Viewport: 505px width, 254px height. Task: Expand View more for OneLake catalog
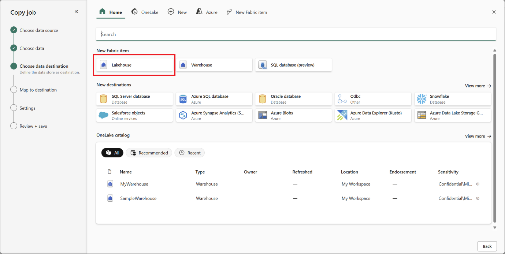click(478, 136)
